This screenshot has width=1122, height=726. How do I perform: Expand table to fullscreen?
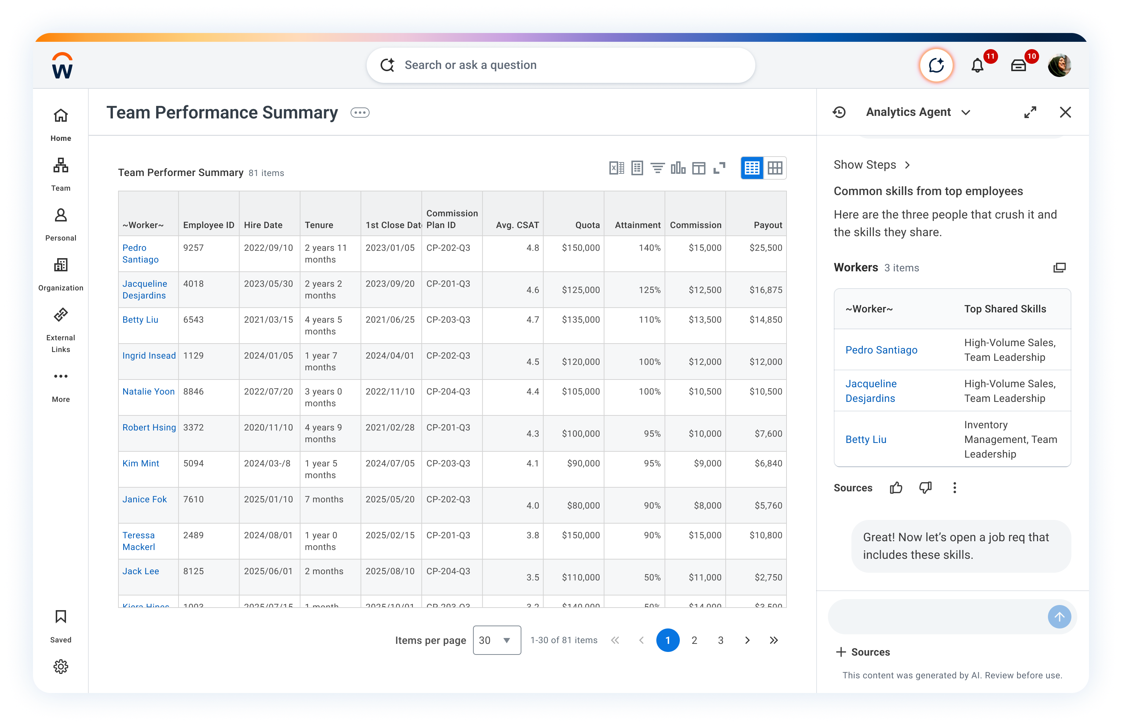pyautogui.click(x=719, y=168)
